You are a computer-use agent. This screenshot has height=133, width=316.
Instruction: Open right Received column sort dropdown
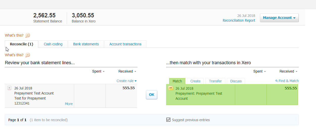pos(288,72)
